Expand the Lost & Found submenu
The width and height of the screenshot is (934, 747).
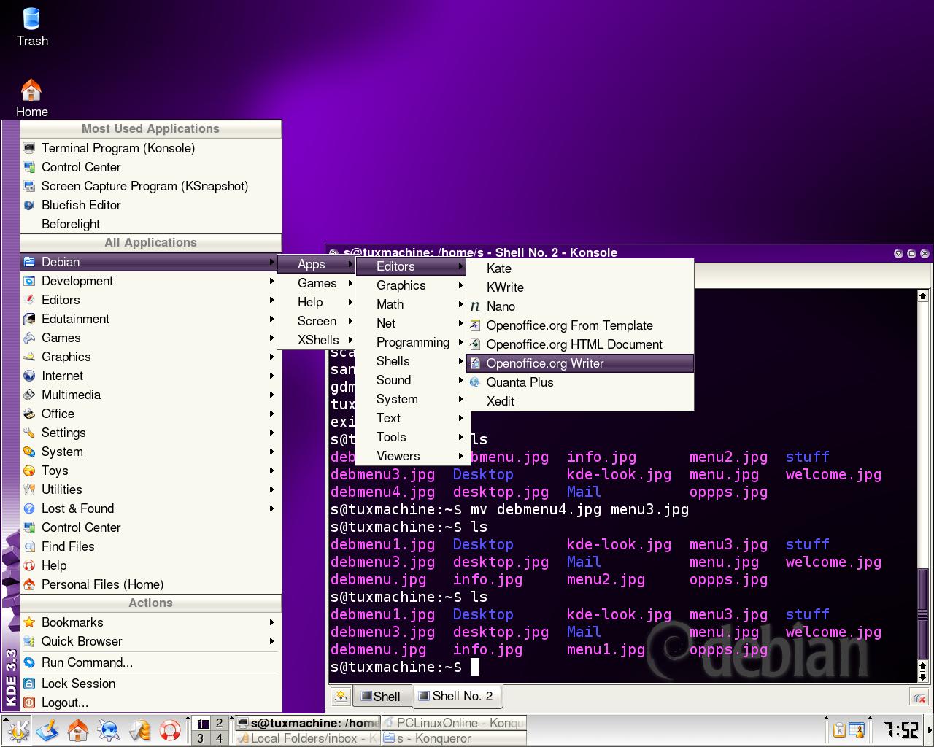point(150,508)
